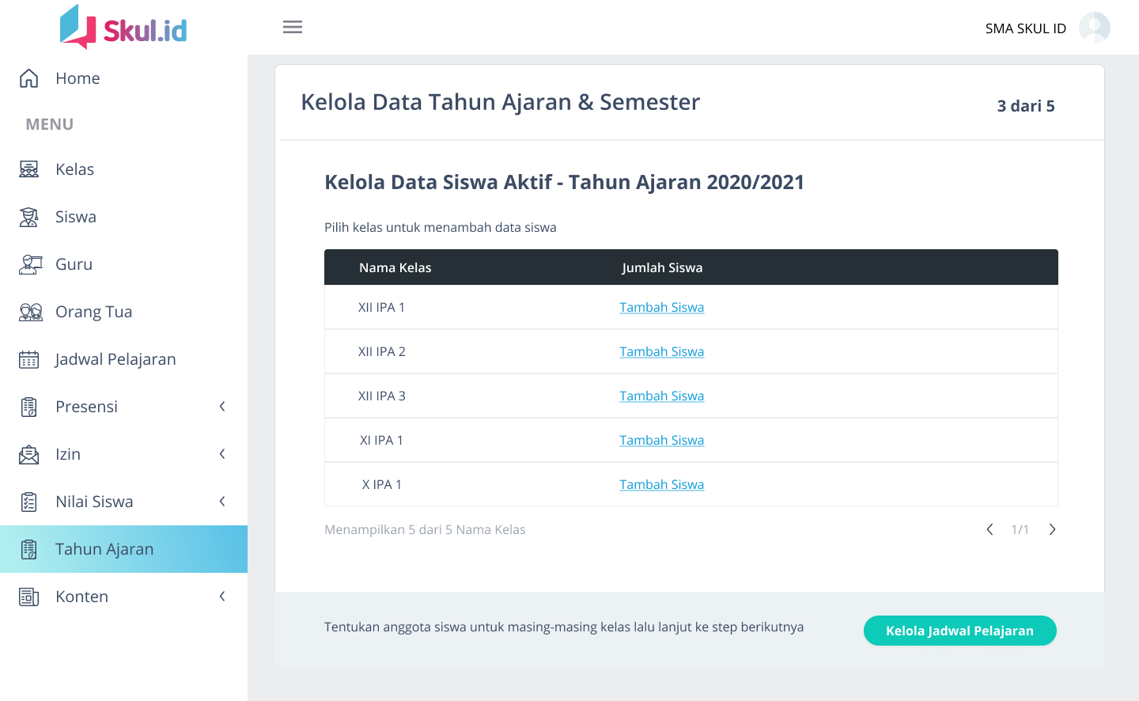Click the Jadwal Pelajaran calendar icon

[29, 359]
